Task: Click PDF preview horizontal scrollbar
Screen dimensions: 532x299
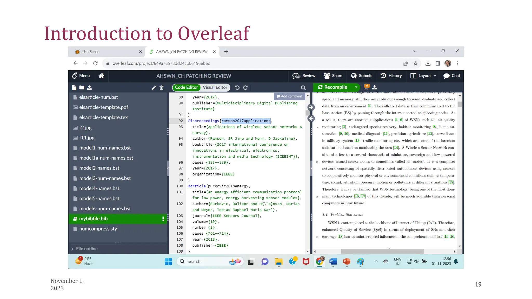Action: tap(382, 252)
